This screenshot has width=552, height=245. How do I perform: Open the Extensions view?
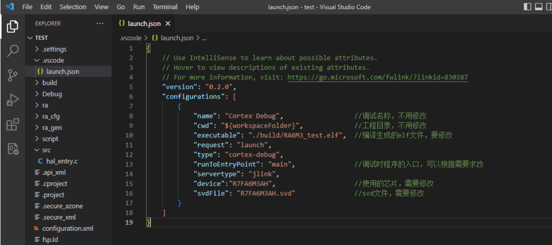(12, 125)
